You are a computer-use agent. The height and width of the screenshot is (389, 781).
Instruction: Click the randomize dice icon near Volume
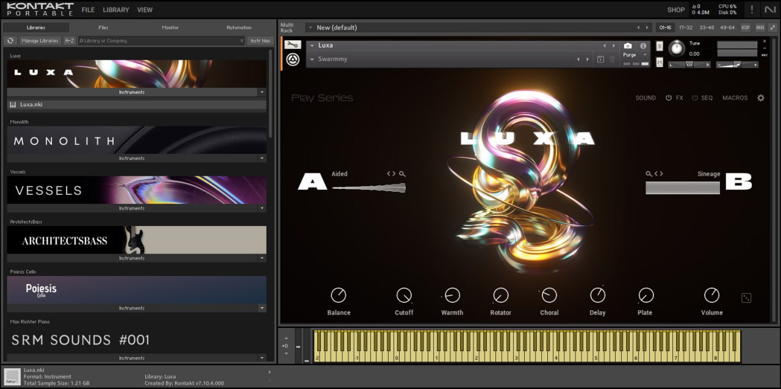click(x=746, y=298)
